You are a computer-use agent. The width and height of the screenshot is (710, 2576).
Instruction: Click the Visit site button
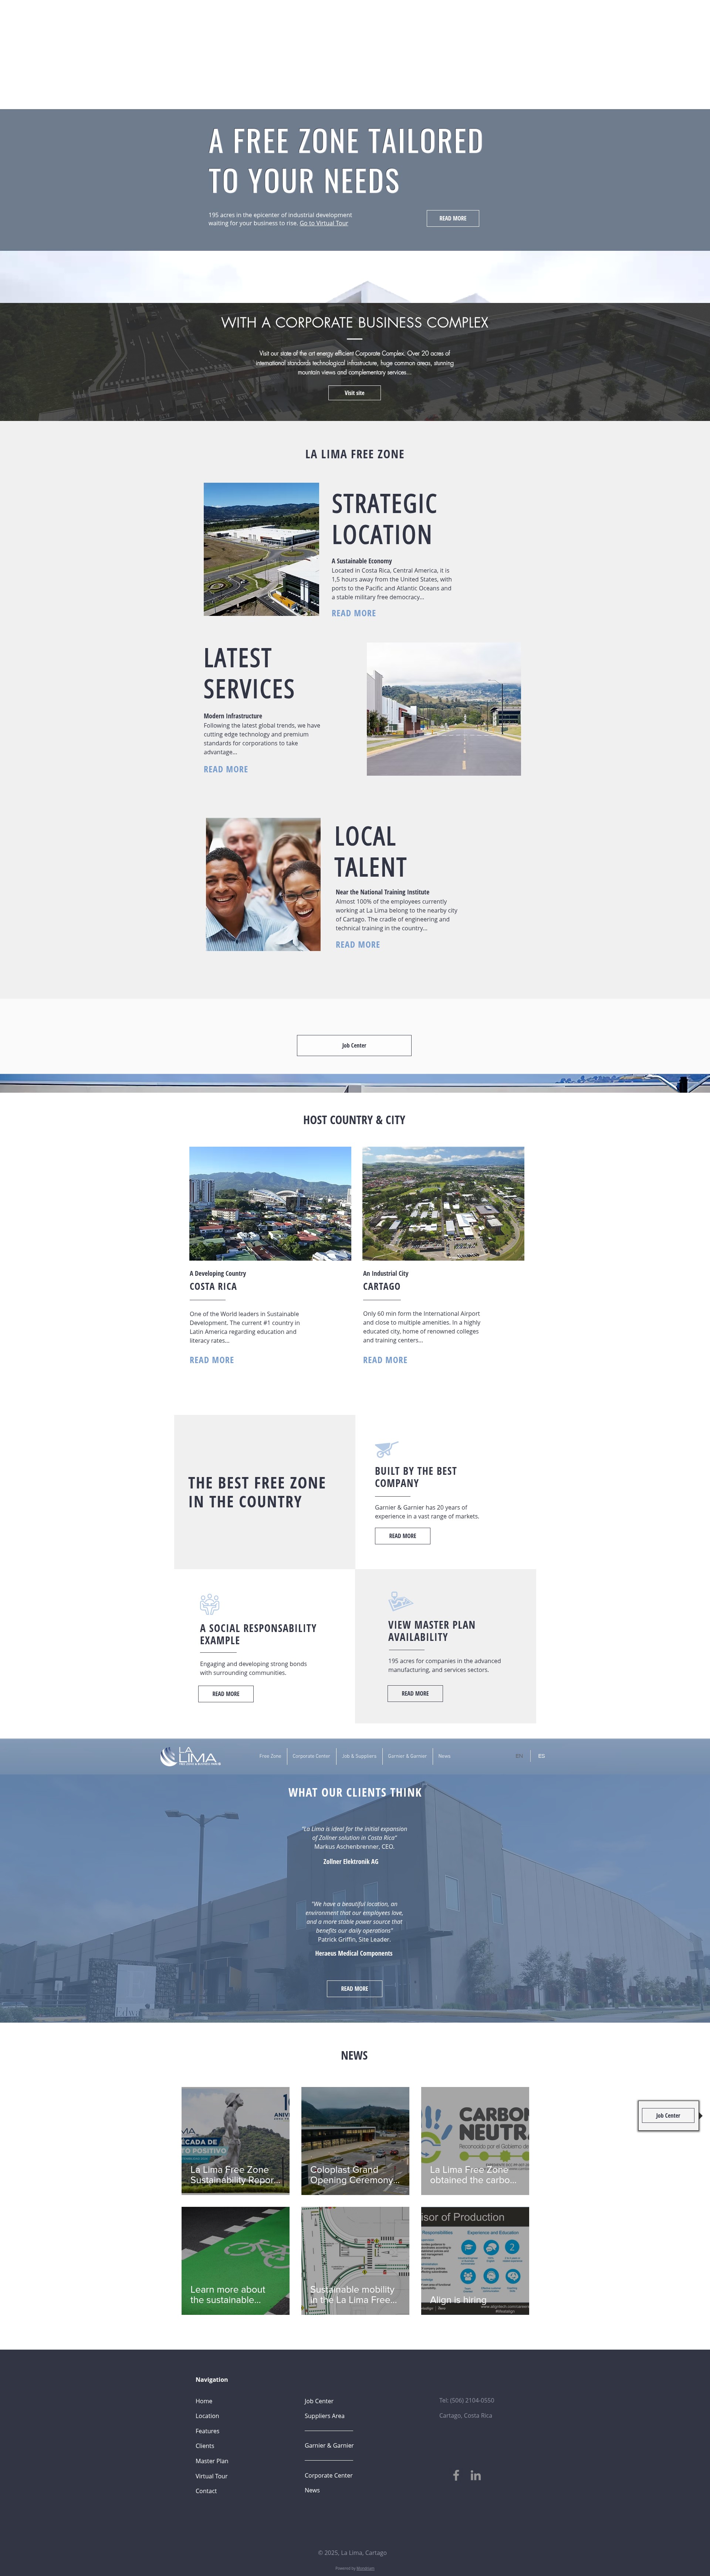[x=354, y=393]
